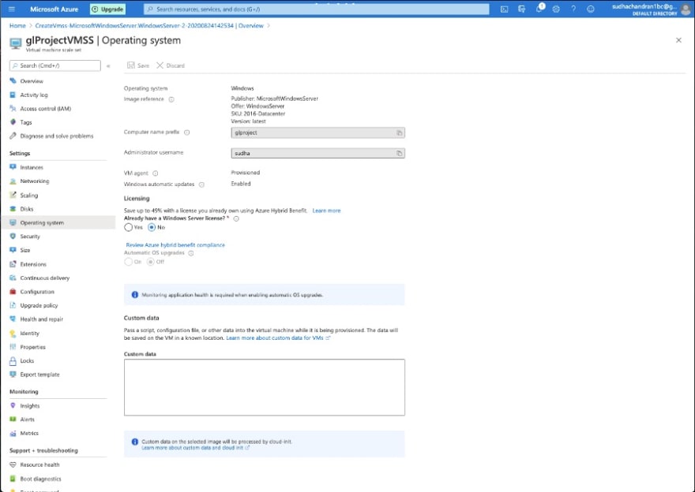Copy computer name prefix to clipboard
Image resolution: width=695 pixels, height=492 pixels.
[x=399, y=132]
